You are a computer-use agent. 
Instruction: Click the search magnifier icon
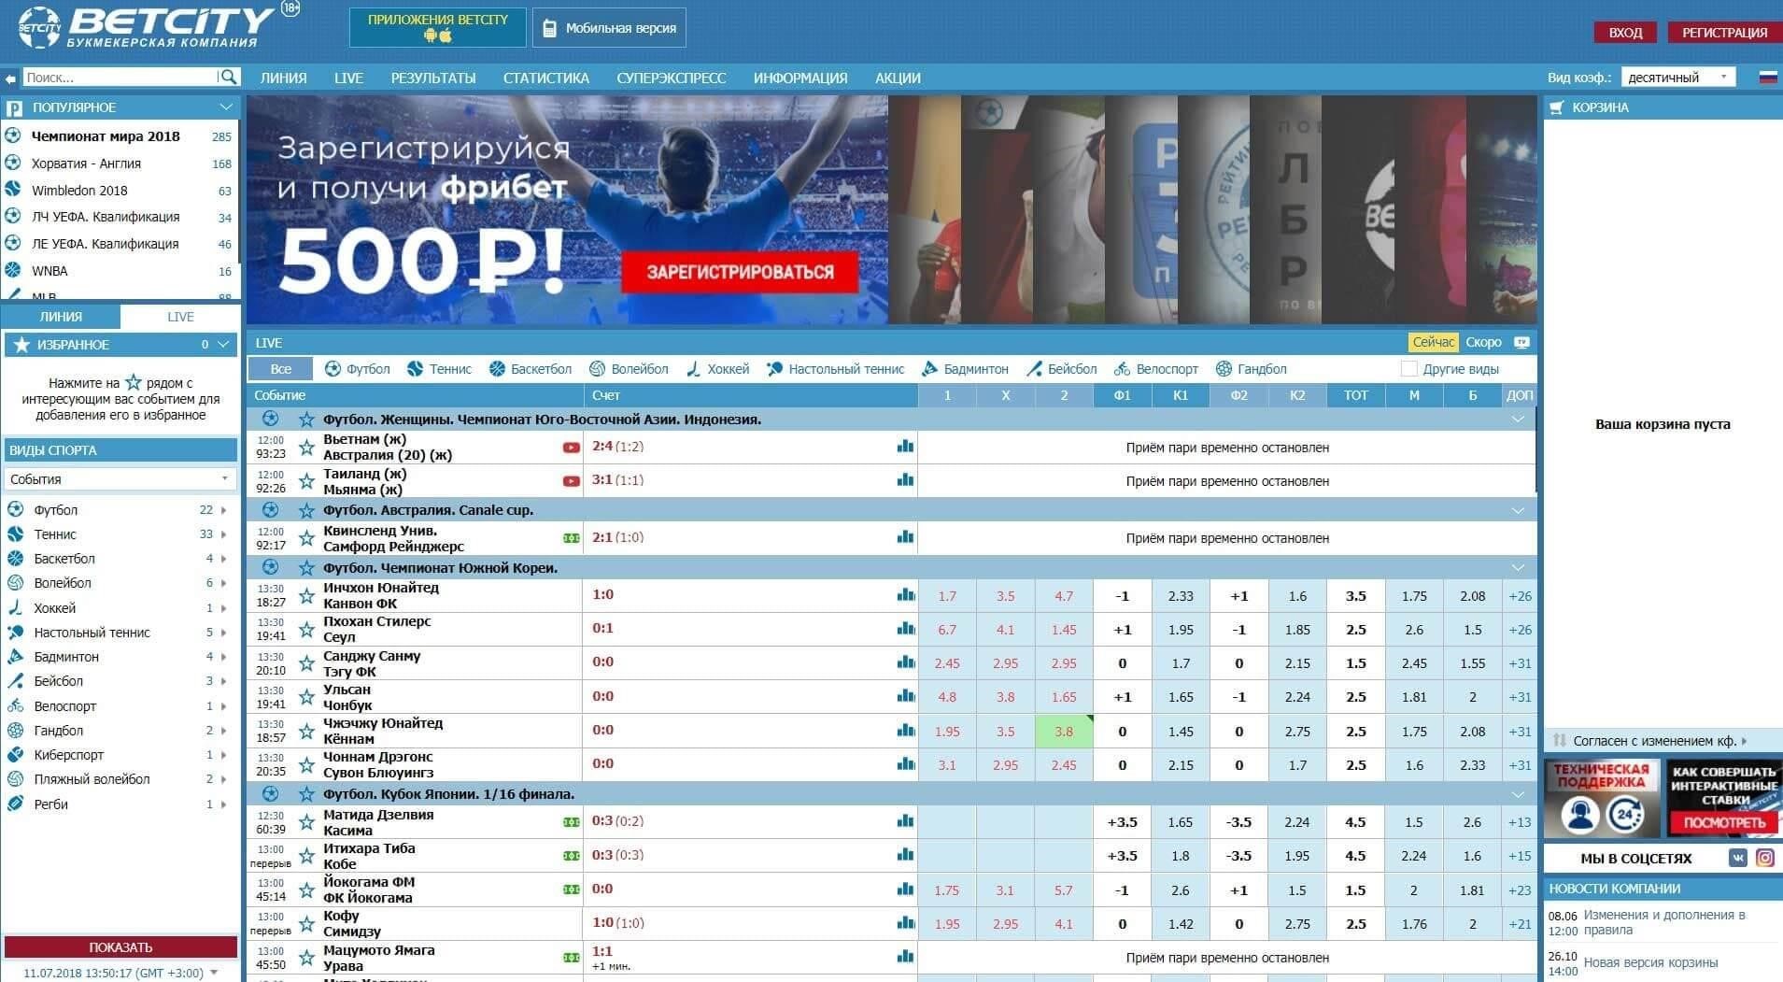(227, 77)
